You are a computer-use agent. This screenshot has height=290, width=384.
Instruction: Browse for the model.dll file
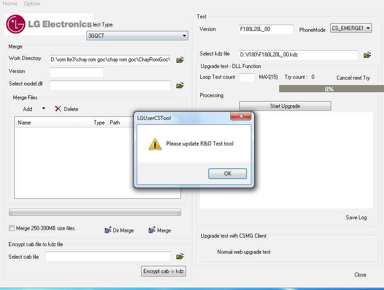(x=180, y=85)
